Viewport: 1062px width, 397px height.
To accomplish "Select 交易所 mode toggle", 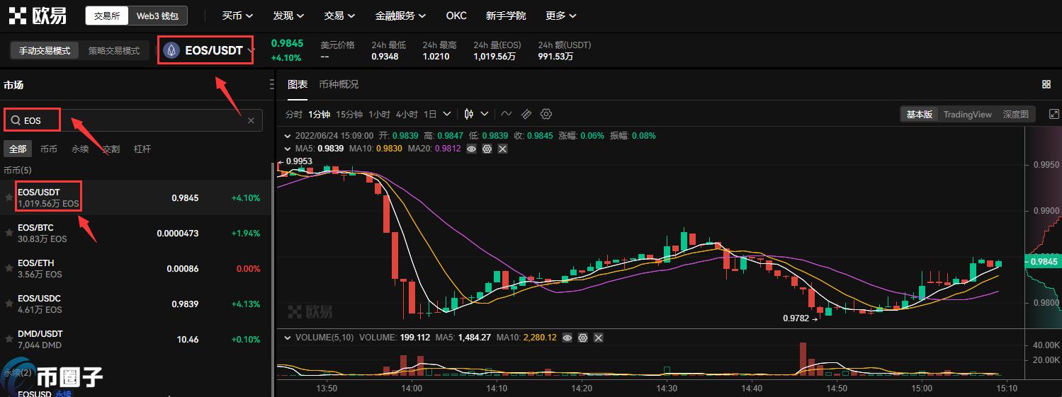I will point(107,16).
